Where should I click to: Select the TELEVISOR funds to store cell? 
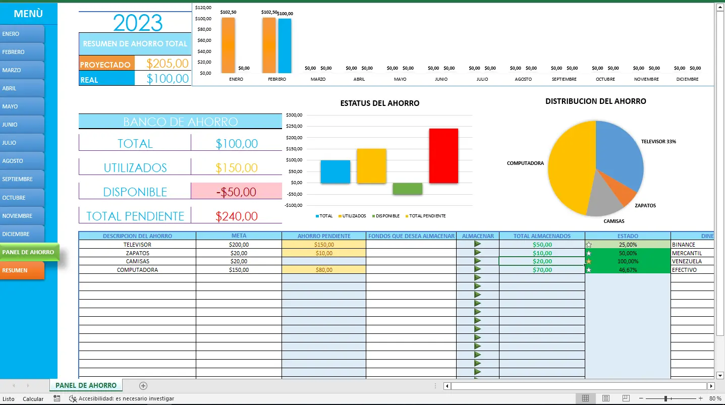coord(411,245)
